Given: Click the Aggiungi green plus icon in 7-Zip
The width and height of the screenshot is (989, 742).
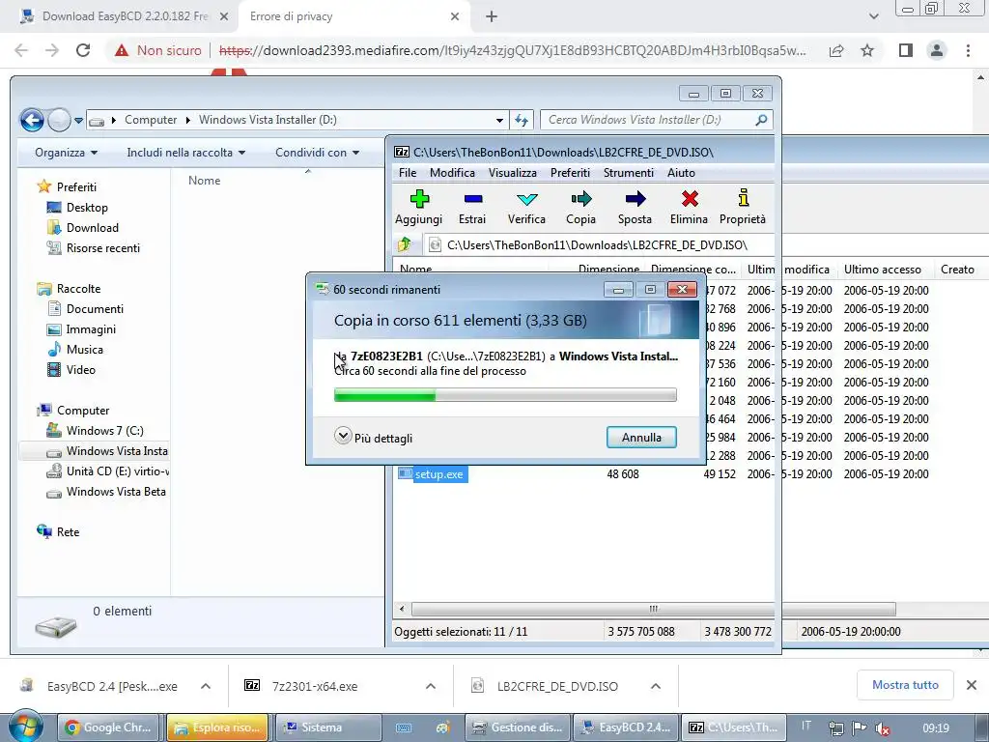Looking at the screenshot, I should click(x=419, y=199).
